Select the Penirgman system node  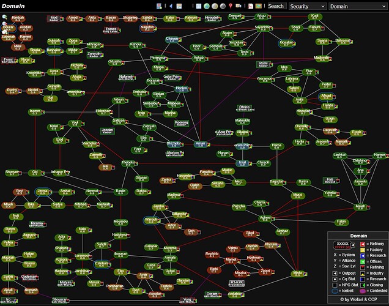click(158, 59)
